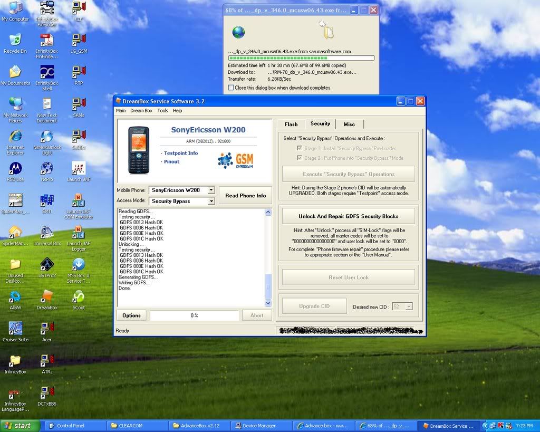Open the Desired new CID dropdown
This screenshot has height=432, width=540.
(x=409, y=306)
